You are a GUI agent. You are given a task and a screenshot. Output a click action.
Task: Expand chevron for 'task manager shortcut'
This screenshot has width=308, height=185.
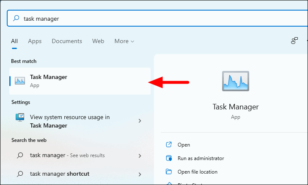(140, 174)
